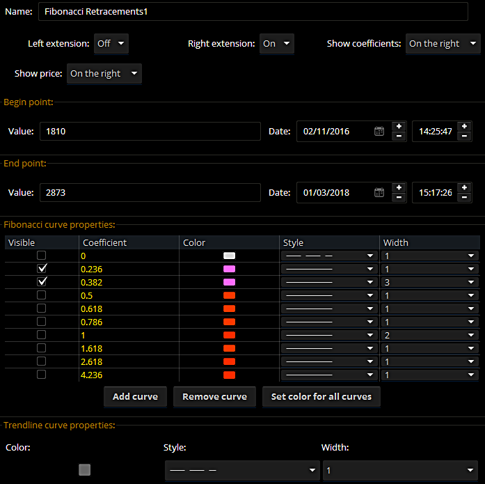Viewport: 485px width, 484px height.
Task: Check visibility for coefficient 2.618
Action: click(x=42, y=361)
